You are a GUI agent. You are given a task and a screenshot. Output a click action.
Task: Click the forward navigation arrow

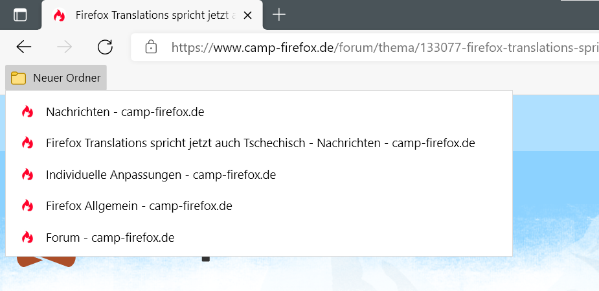click(x=64, y=47)
